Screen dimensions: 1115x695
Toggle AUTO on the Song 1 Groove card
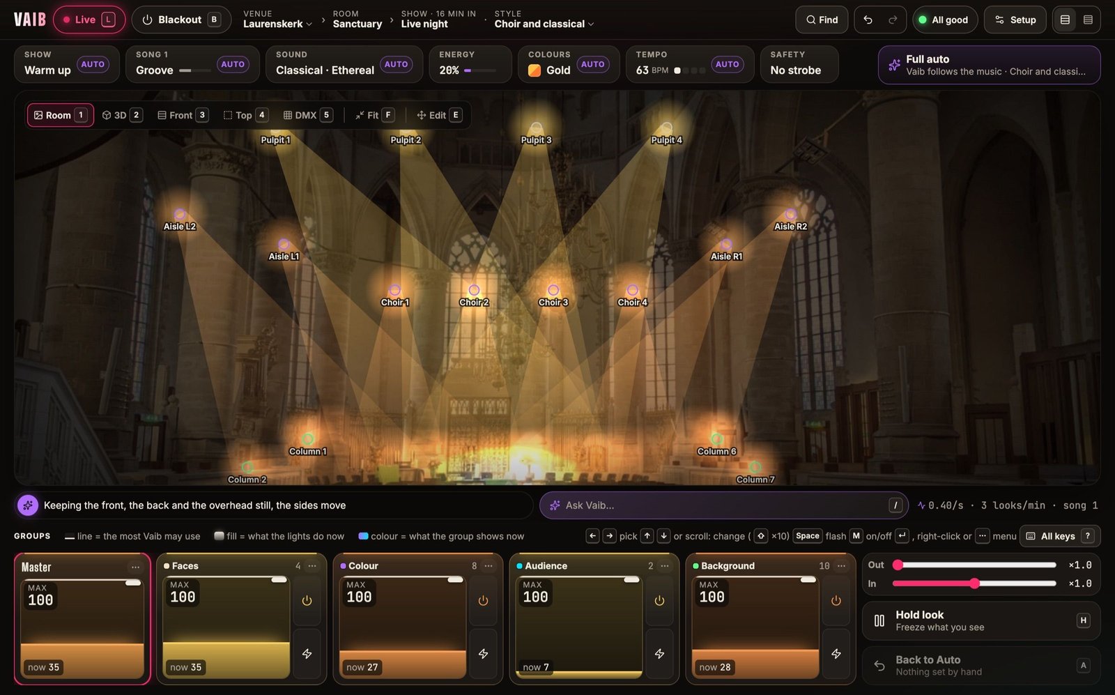(233, 64)
